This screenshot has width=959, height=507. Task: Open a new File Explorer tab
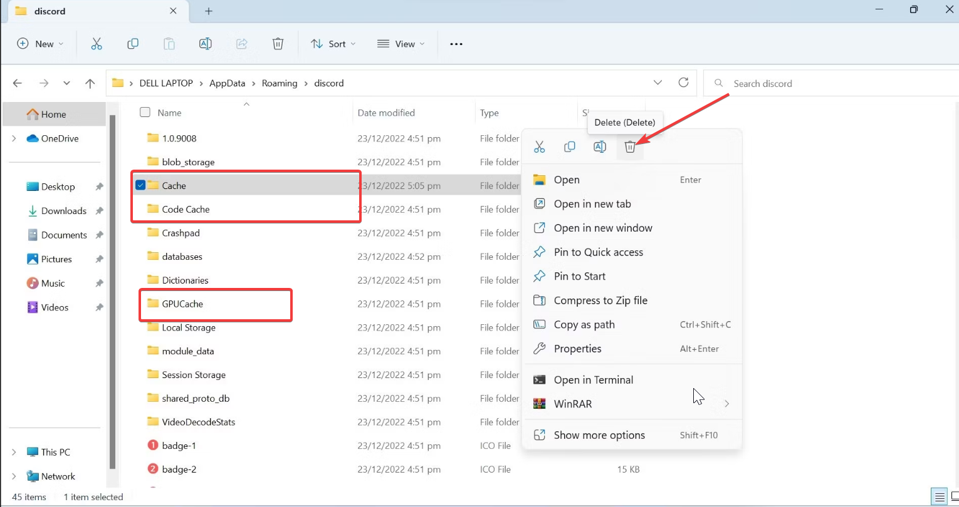(209, 11)
